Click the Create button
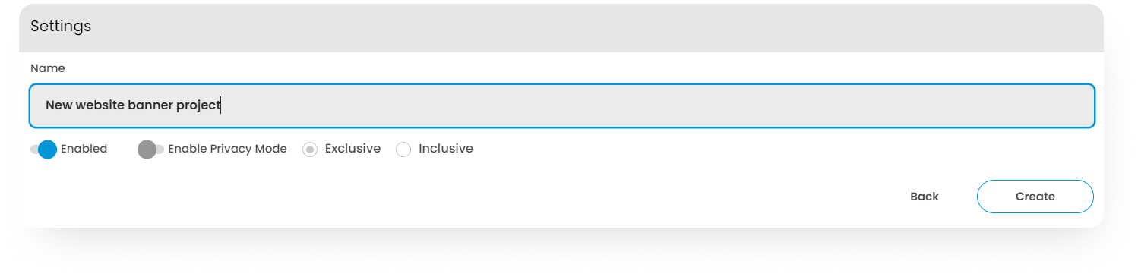Screen dimensions: 1138x277 pos(1035,197)
